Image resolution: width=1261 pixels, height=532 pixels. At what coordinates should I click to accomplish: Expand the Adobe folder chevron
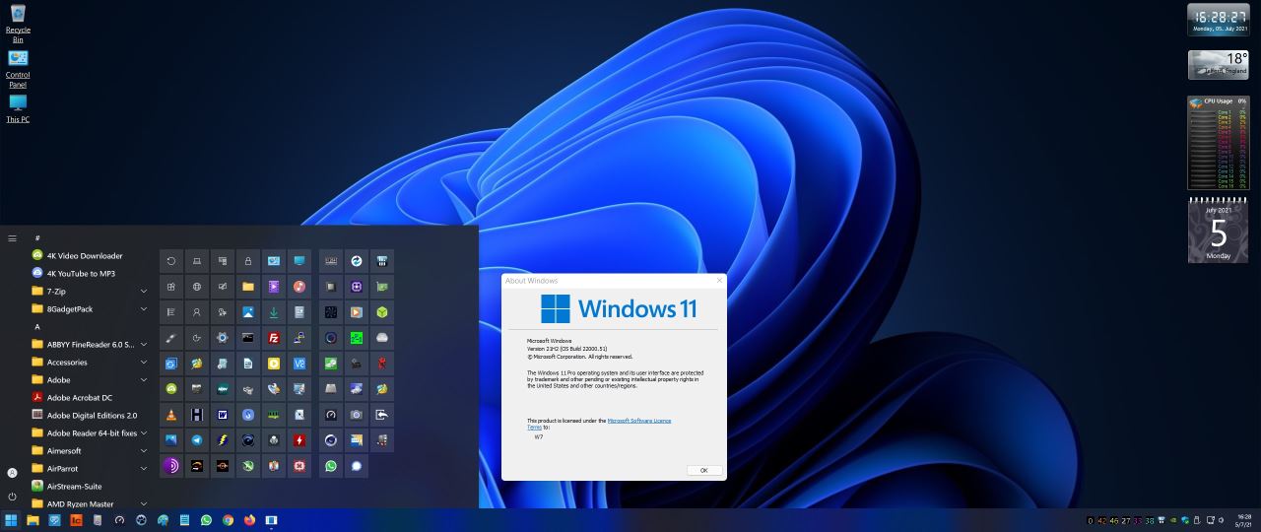(144, 379)
